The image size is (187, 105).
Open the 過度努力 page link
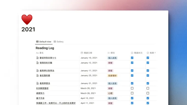click(40, 93)
